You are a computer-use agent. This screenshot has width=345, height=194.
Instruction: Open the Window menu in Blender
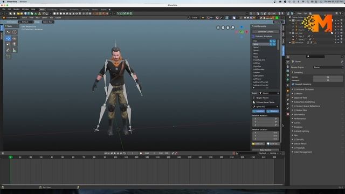(x=25, y=9)
